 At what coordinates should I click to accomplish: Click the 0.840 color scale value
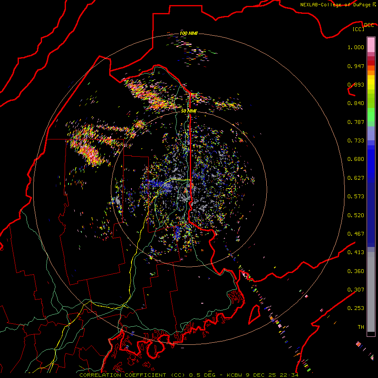tap(356, 103)
